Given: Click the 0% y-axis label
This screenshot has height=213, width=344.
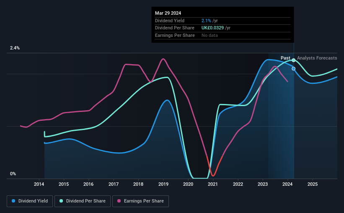Looking at the screenshot, I should [x=13, y=174].
